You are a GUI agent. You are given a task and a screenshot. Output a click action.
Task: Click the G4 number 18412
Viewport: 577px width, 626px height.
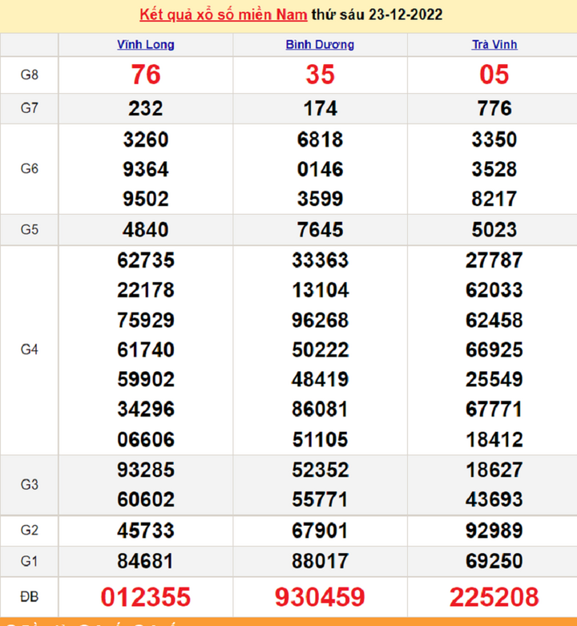pos(494,440)
